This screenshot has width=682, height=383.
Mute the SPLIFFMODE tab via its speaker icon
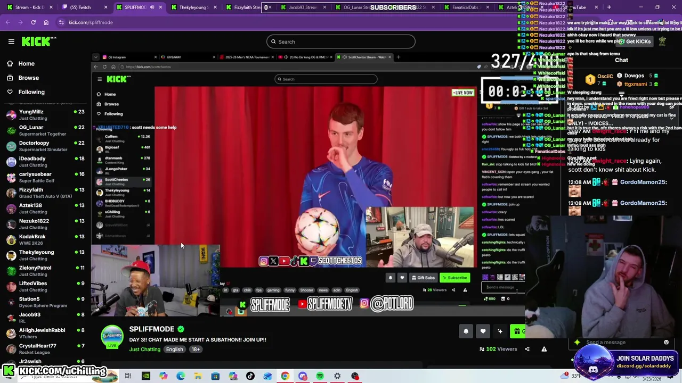point(152,7)
